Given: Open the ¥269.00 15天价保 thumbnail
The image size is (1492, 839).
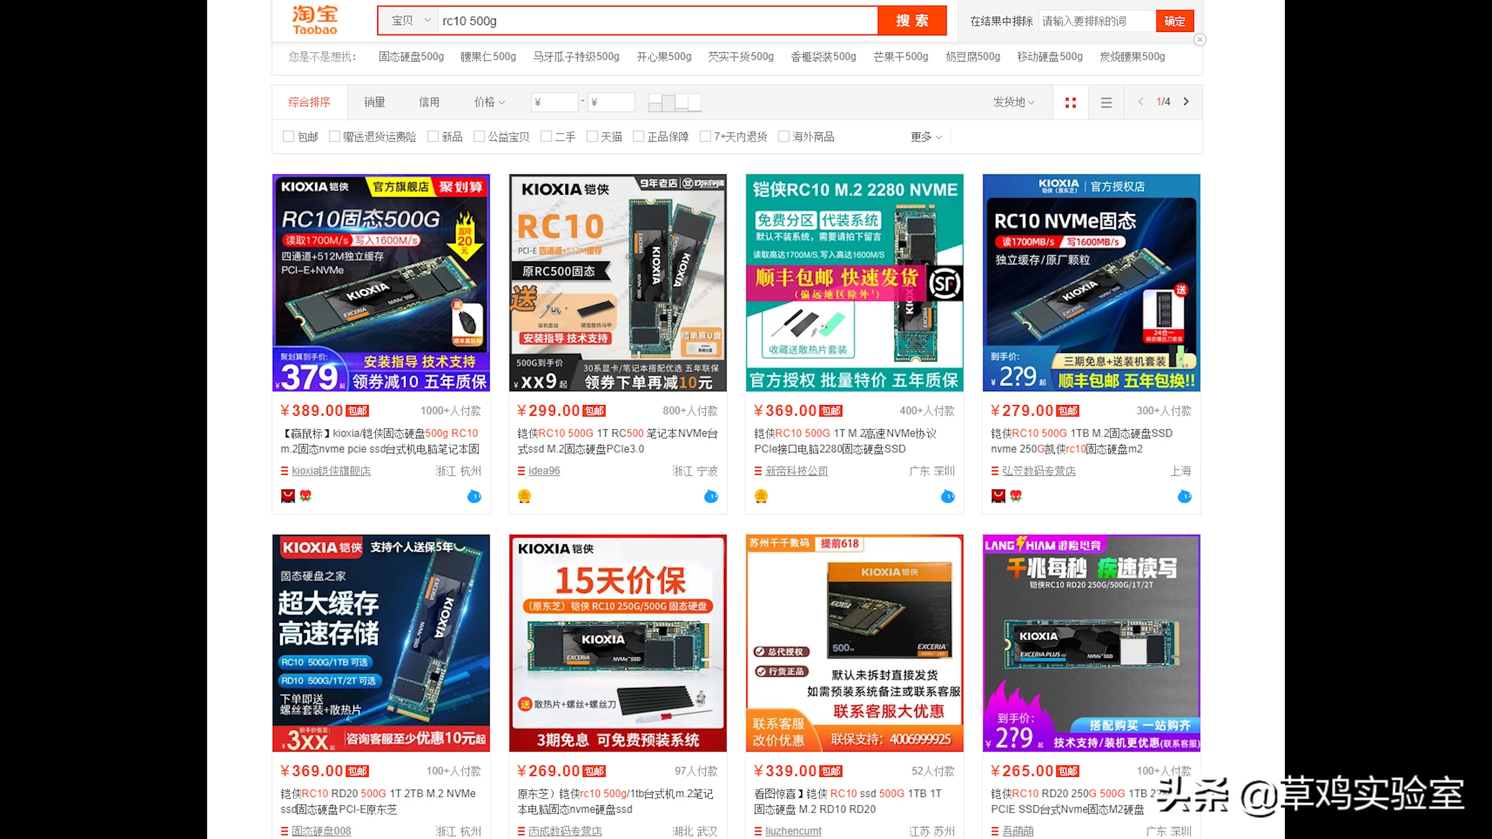Looking at the screenshot, I should tap(618, 643).
